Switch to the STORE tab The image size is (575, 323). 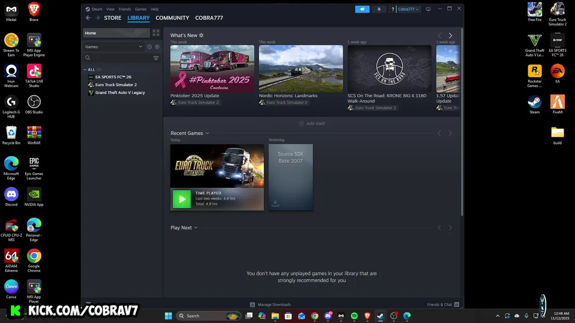[113, 18]
